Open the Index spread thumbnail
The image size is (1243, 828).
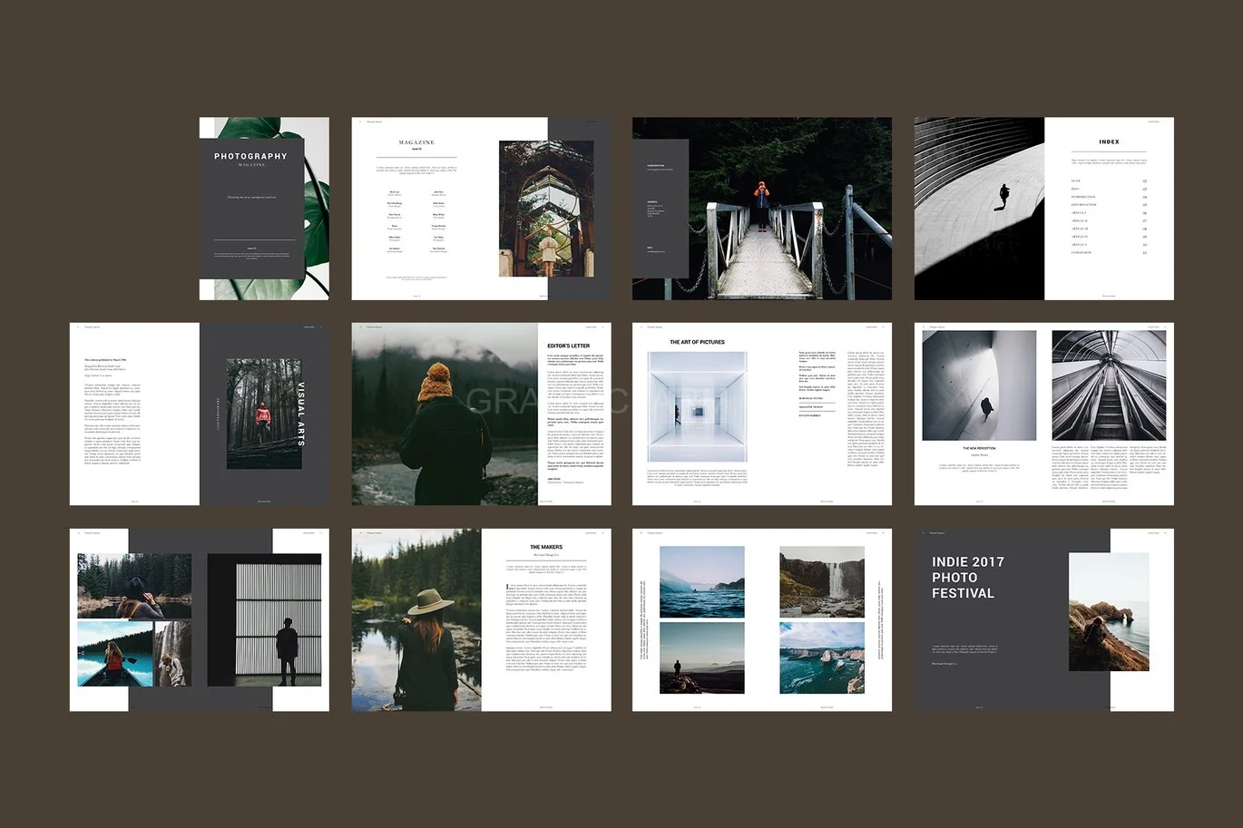(1043, 209)
